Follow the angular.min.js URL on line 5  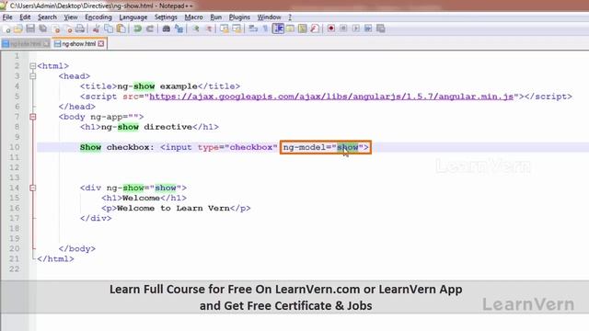pyautogui.click(x=331, y=97)
